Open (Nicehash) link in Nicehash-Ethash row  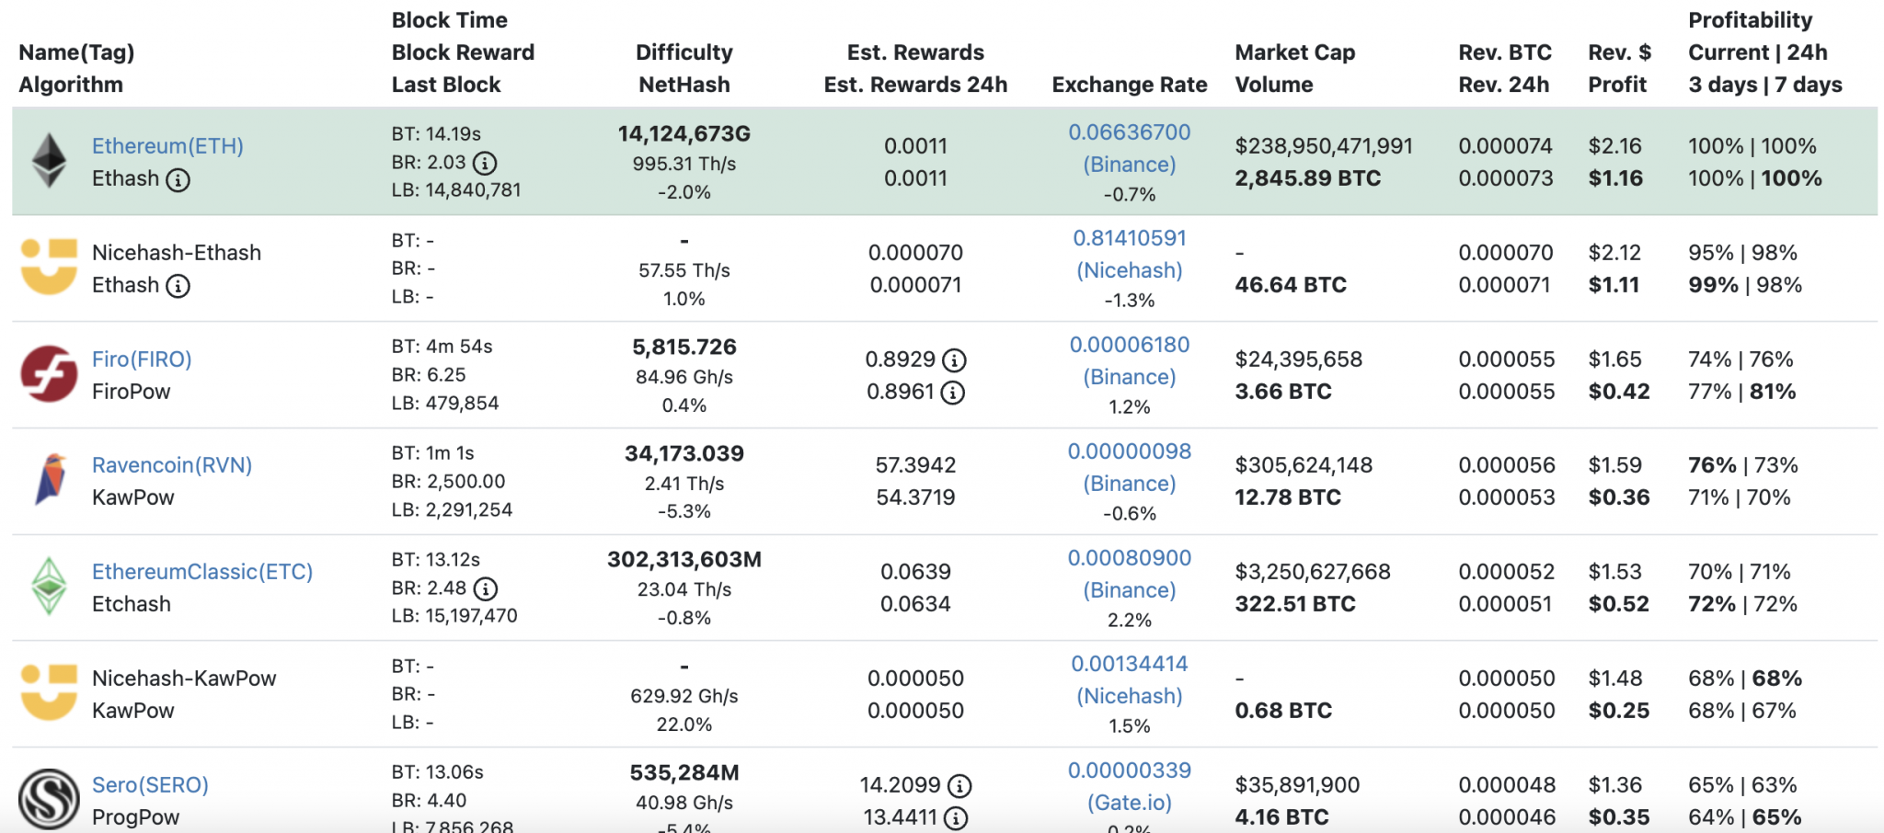(x=1130, y=270)
